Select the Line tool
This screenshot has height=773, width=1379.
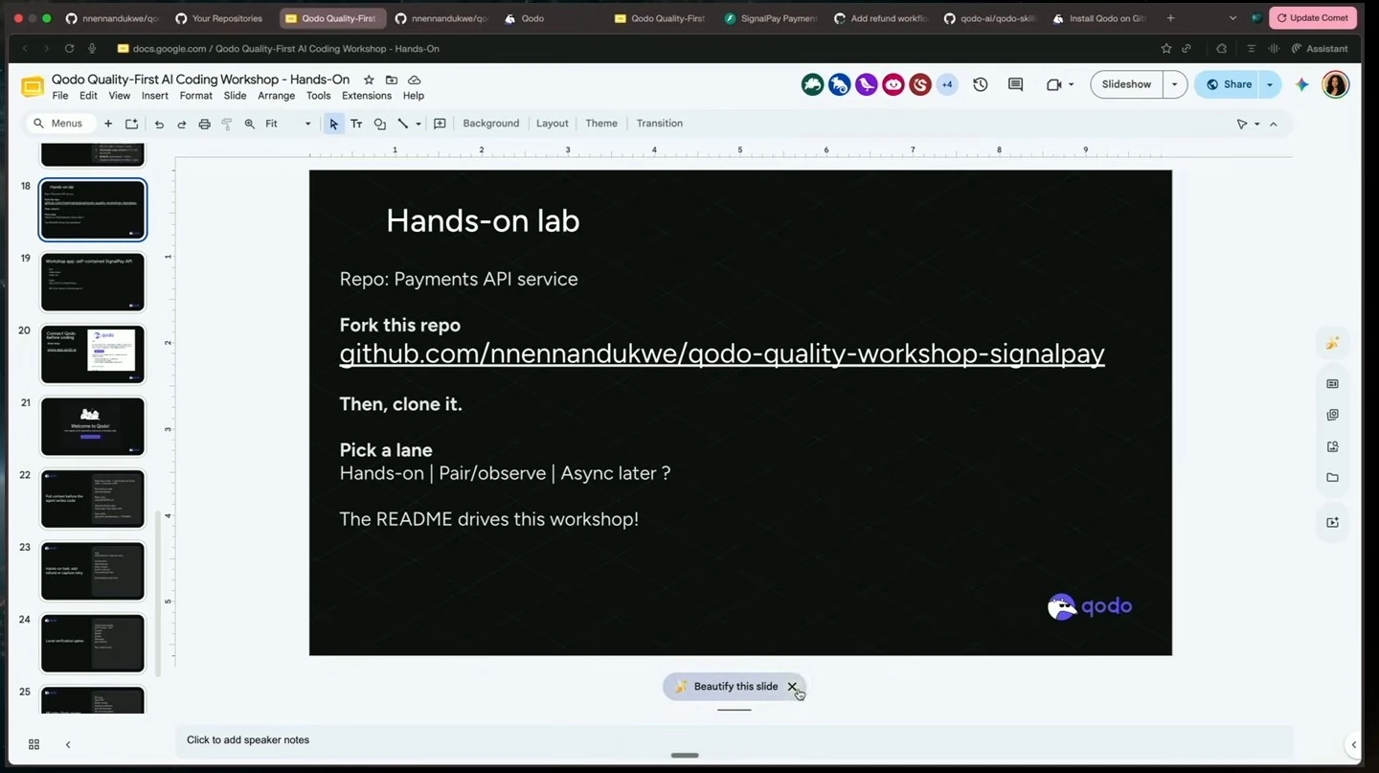point(403,124)
